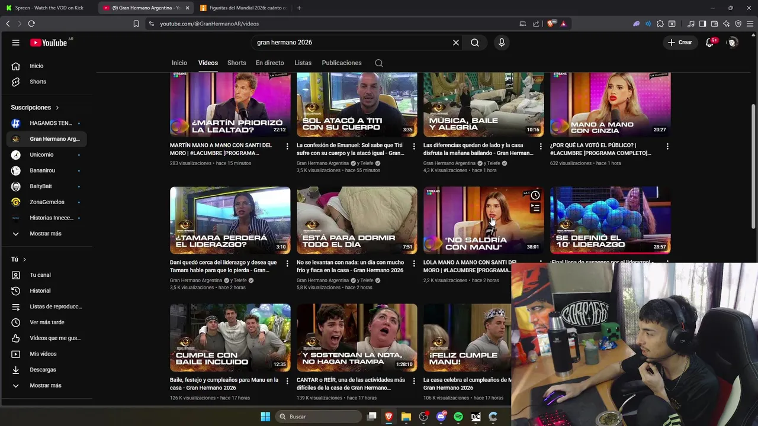The image size is (758, 426).
Task: Go to the YouTube home logo
Action: tap(49, 43)
